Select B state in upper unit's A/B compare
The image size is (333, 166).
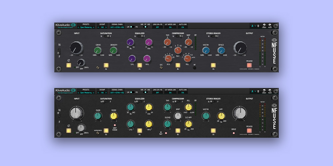pos(258,26)
